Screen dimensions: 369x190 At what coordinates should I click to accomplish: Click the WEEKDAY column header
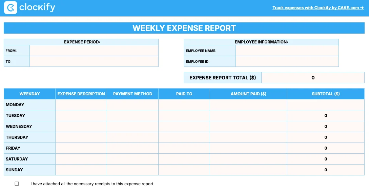tap(30, 94)
